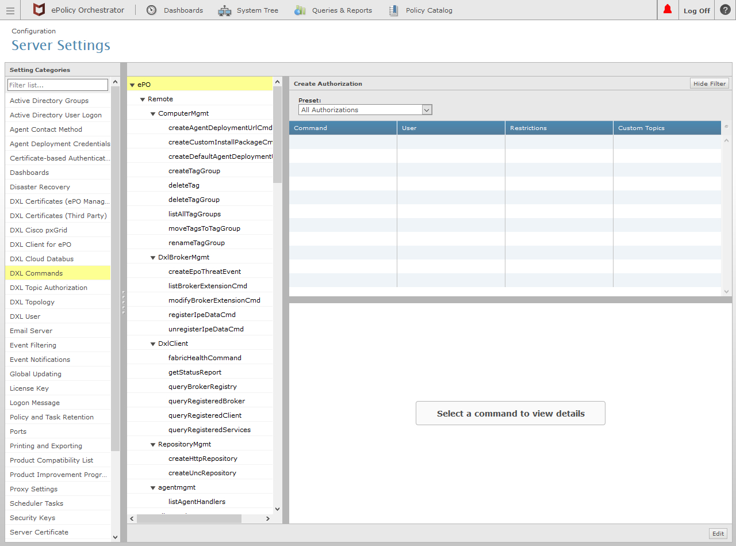Click the panel splitter grip handle

[x=123, y=302]
